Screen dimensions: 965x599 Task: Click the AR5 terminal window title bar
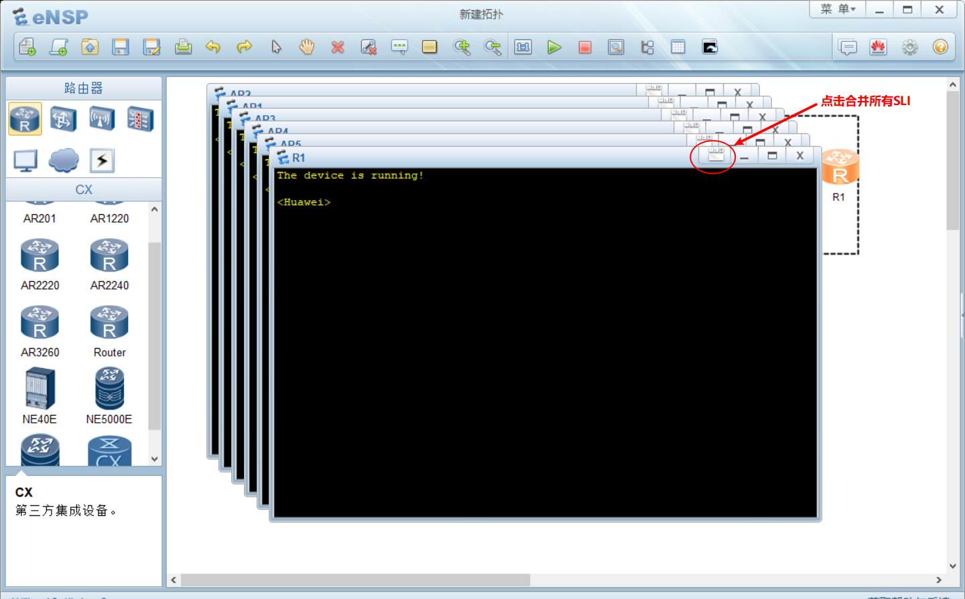(x=476, y=141)
